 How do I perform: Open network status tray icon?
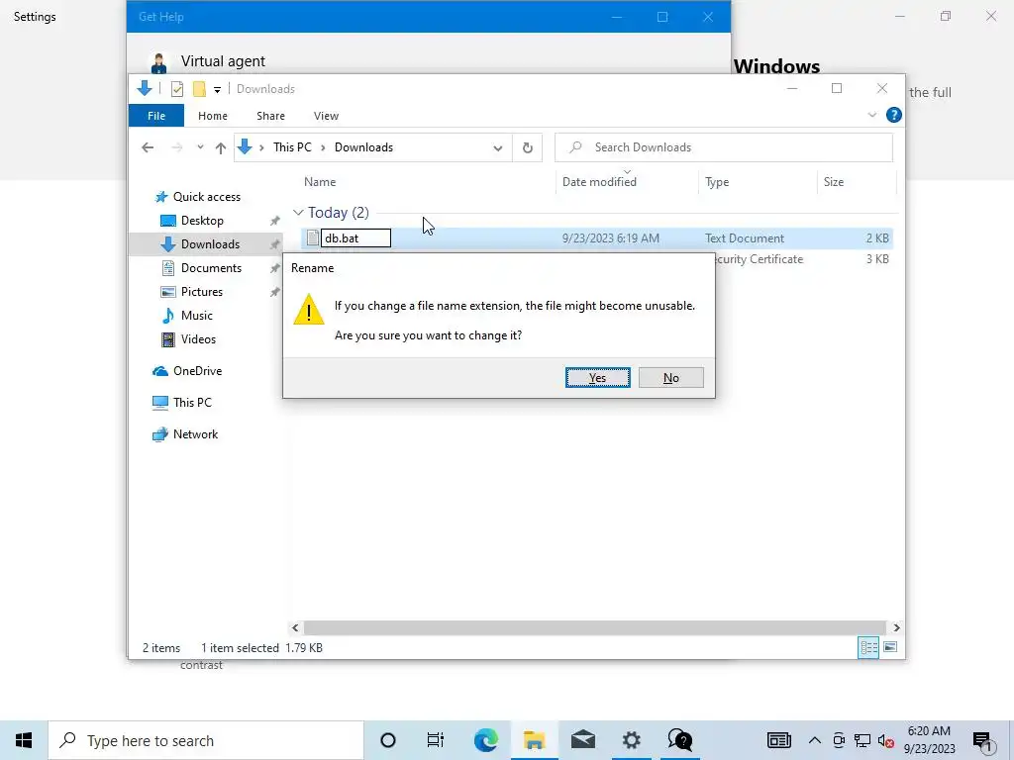pyautogui.click(x=862, y=740)
